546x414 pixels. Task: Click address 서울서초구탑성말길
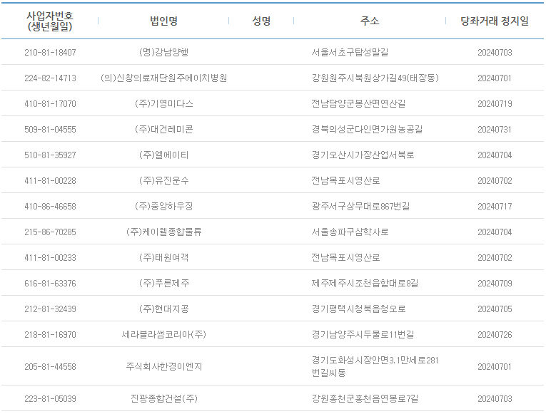click(x=350, y=53)
